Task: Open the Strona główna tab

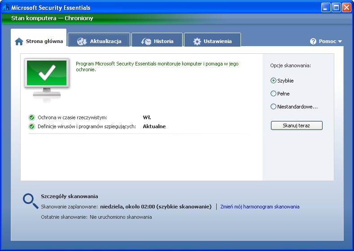Action: pos(39,38)
